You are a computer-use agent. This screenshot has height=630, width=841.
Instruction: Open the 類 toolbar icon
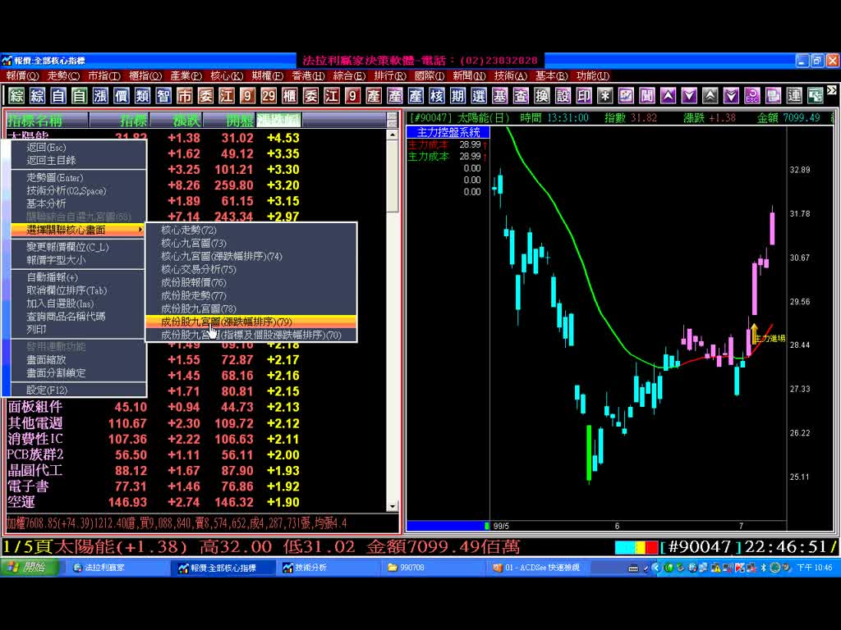(142, 96)
